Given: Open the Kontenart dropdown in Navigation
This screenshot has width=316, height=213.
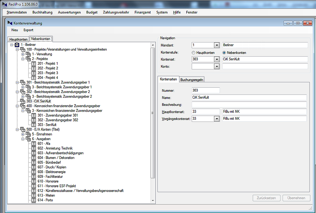Looking at the screenshot, I should (216, 59).
